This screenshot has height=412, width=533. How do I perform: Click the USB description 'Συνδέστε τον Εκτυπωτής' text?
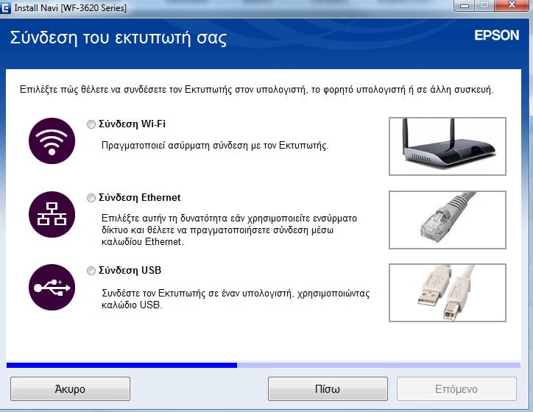coord(236,299)
